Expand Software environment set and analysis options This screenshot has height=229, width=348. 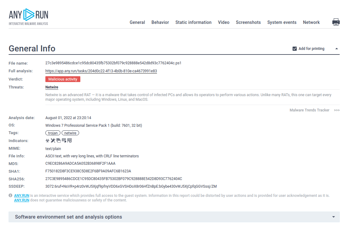tap(174, 217)
